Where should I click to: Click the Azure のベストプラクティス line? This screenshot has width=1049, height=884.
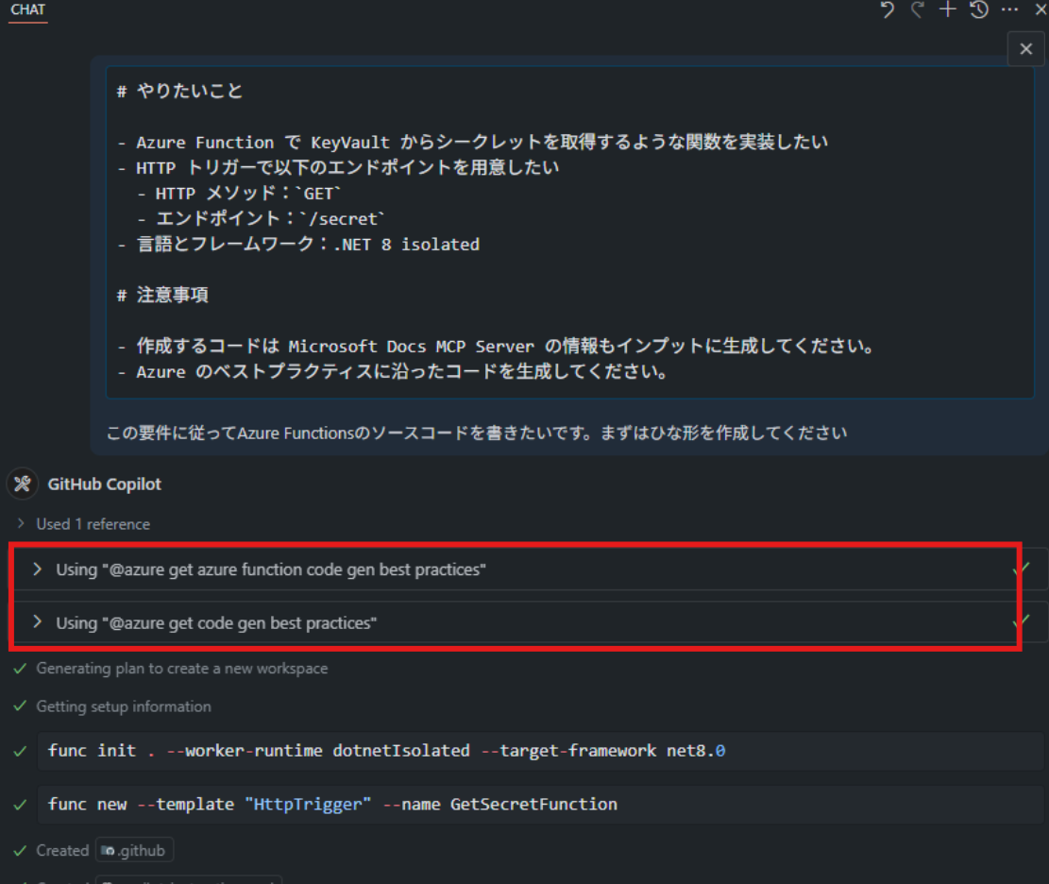(393, 371)
